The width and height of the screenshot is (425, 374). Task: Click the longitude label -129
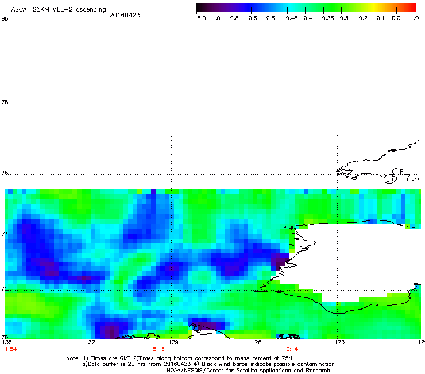pyautogui.click(x=171, y=342)
